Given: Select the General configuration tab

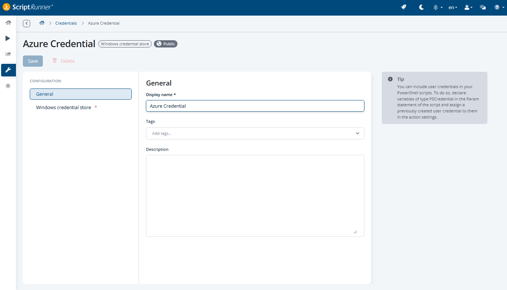Looking at the screenshot, I should (81, 94).
